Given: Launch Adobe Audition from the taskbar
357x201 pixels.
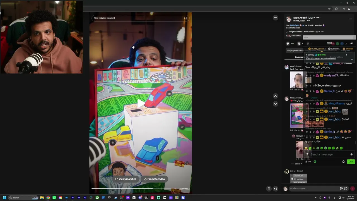Looking at the screenshot, I should [85, 198].
